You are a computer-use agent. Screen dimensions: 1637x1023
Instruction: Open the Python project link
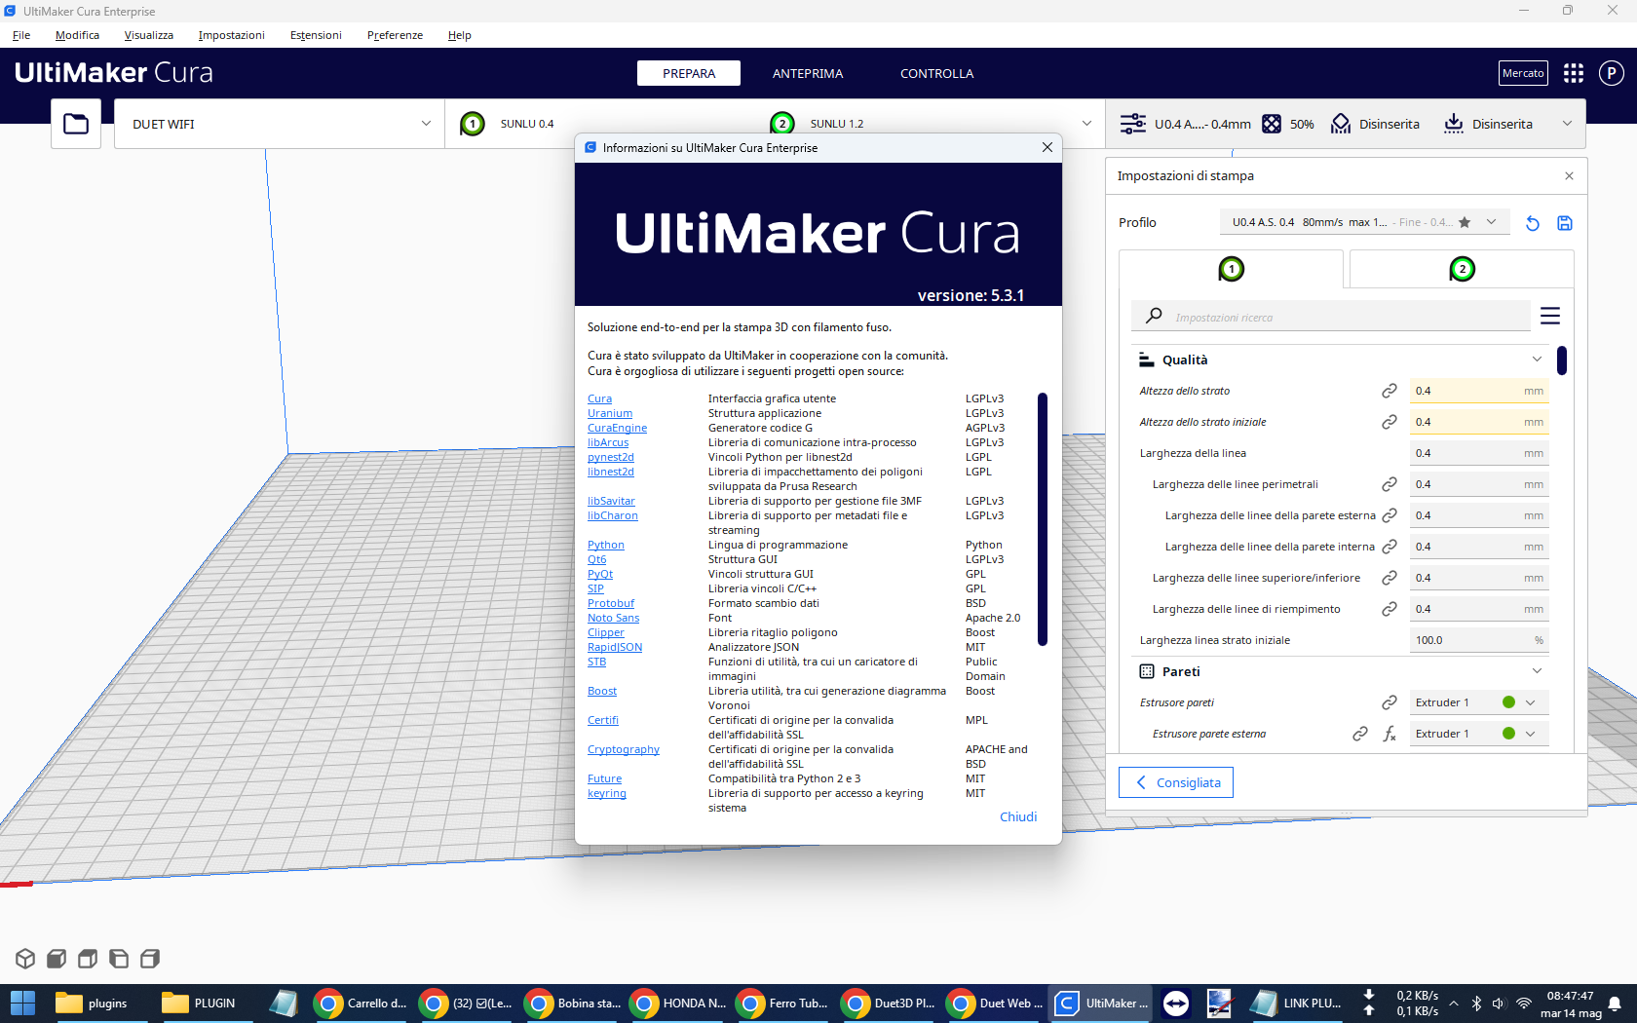(x=606, y=545)
